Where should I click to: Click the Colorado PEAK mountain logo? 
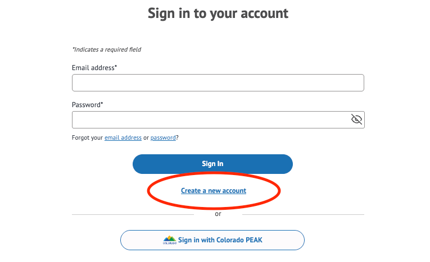[x=170, y=240]
